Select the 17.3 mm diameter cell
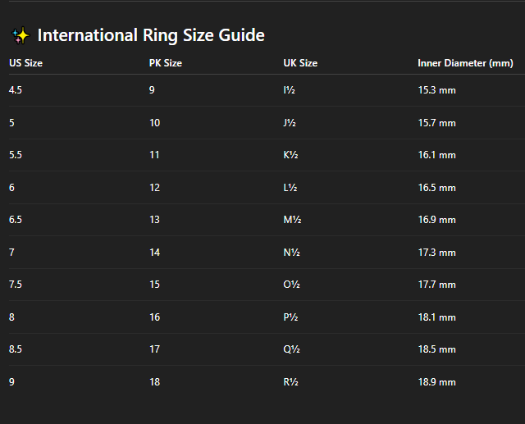 pyautogui.click(x=436, y=253)
